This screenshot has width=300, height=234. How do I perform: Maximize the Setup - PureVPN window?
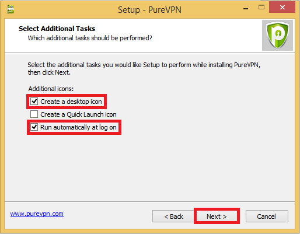coord(261,8)
